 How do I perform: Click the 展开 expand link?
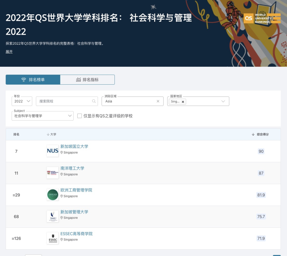coord(9,52)
